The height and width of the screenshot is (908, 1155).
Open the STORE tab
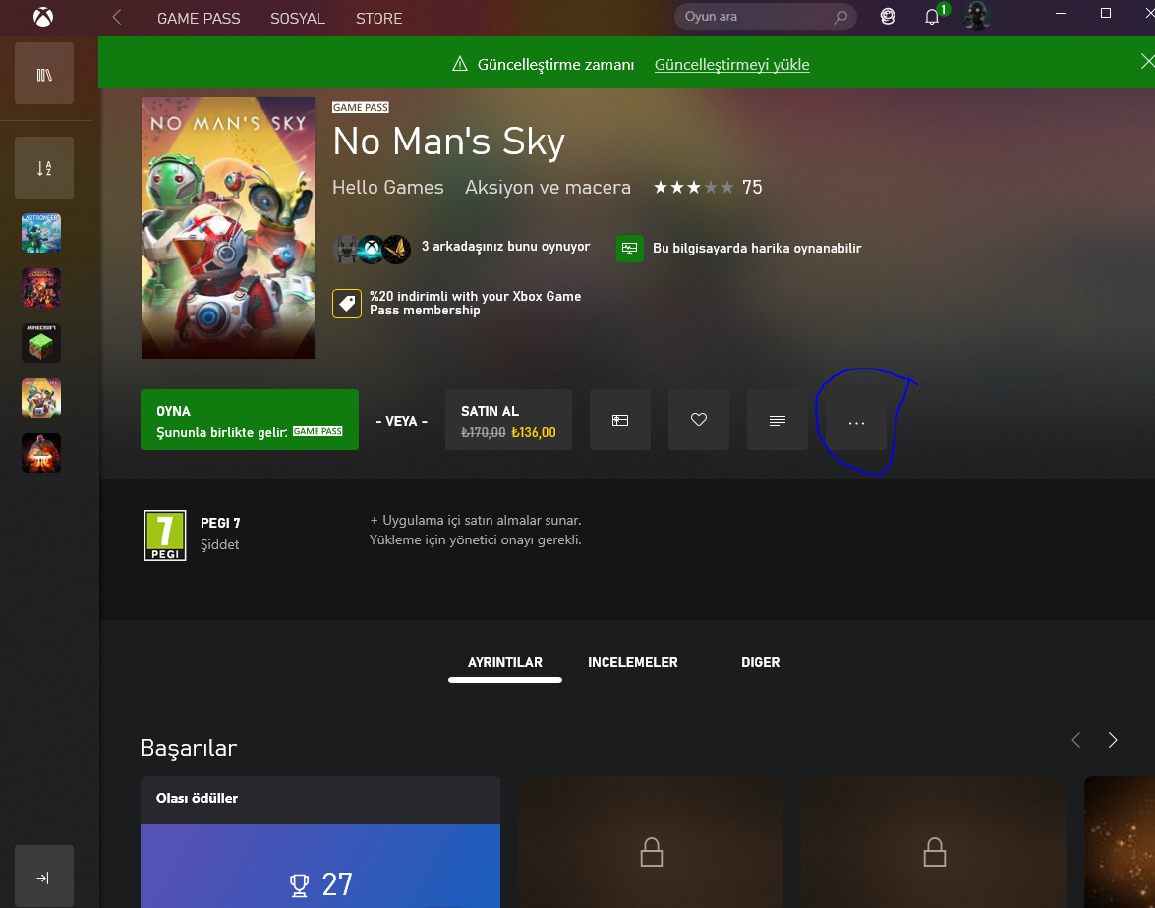coord(378,19)
